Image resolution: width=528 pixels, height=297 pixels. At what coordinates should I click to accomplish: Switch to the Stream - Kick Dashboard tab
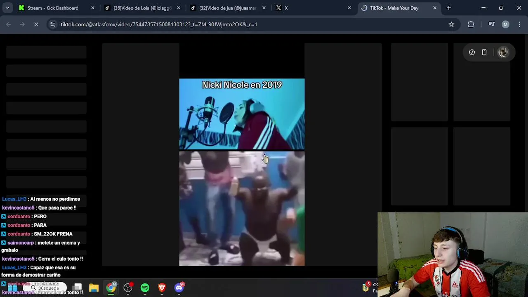point(53,8)
